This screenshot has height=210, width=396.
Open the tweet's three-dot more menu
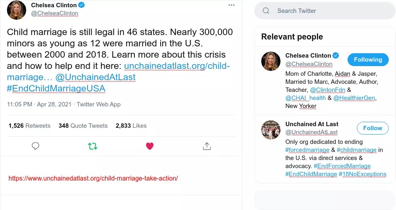[231, 5]
